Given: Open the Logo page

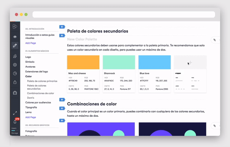Looking at the screenshot, I should [x=28, y=57].
